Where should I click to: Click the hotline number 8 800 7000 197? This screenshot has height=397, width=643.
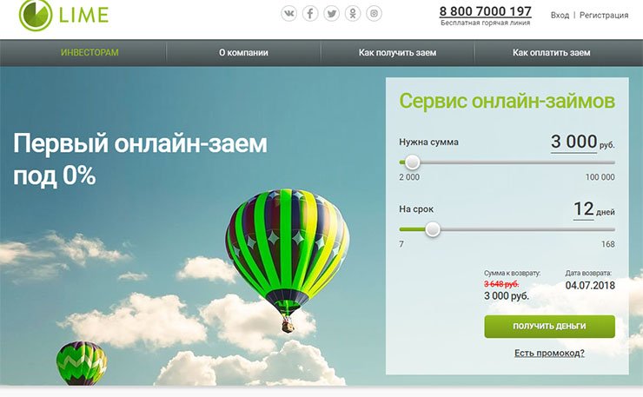[485, 11]
